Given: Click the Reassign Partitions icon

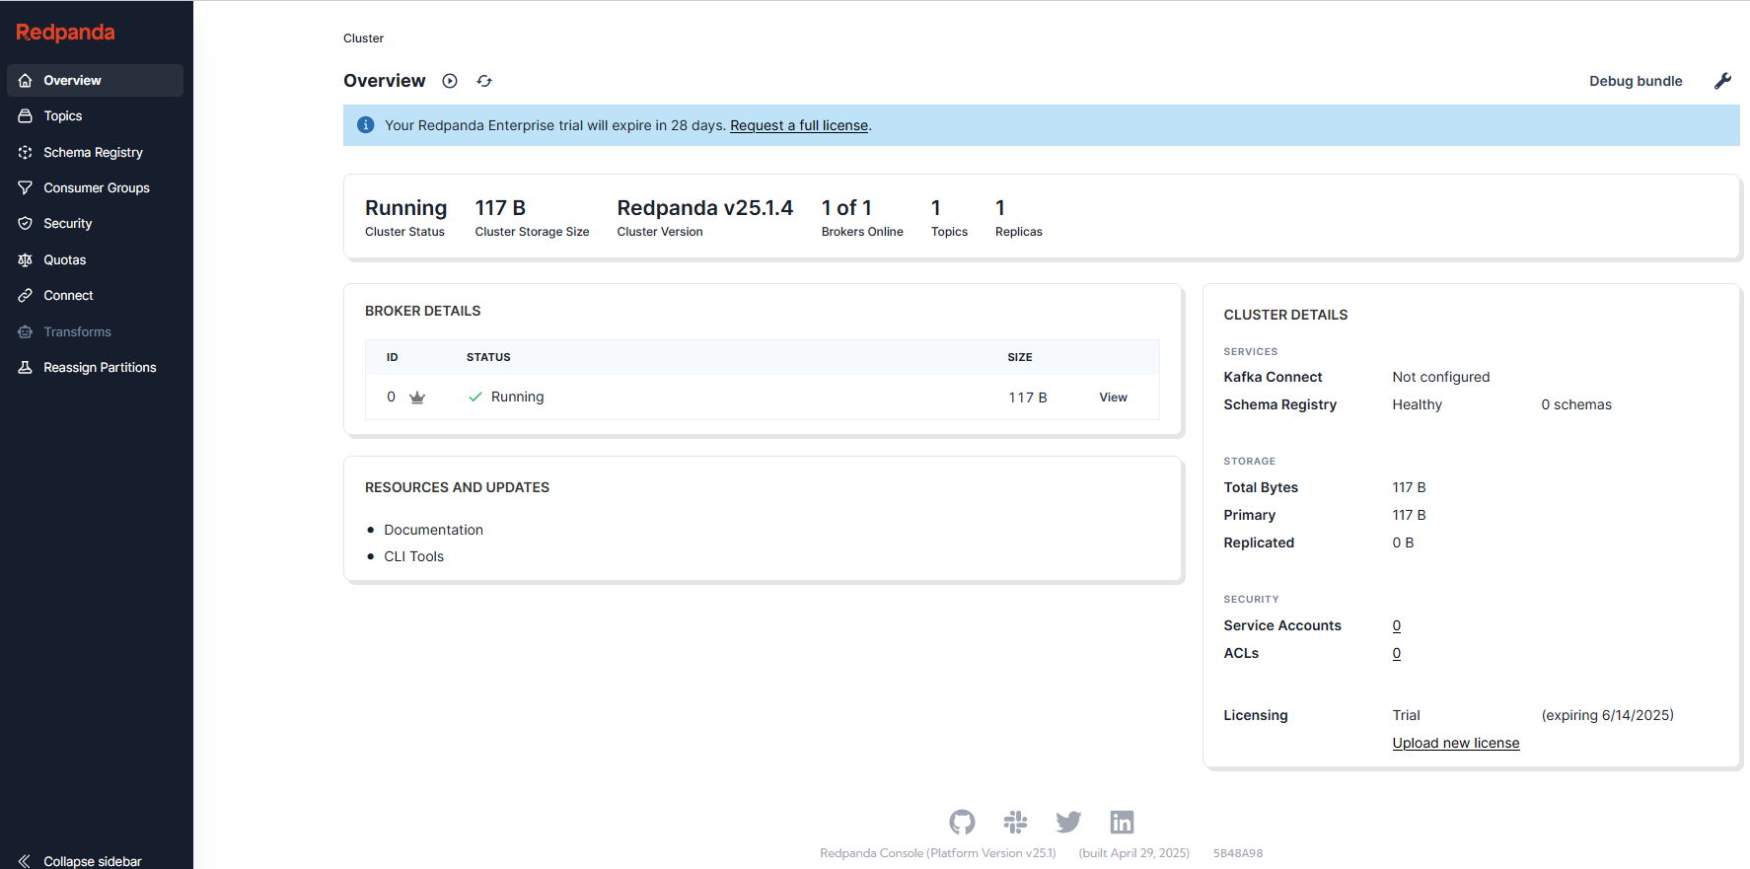Looking at the screenshot, I should click(26, 368).
